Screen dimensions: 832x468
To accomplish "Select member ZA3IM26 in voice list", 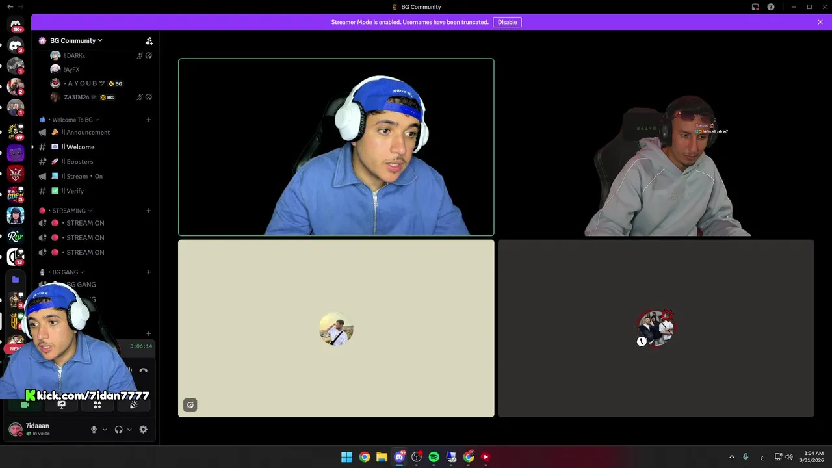I will tap(101, 97).
